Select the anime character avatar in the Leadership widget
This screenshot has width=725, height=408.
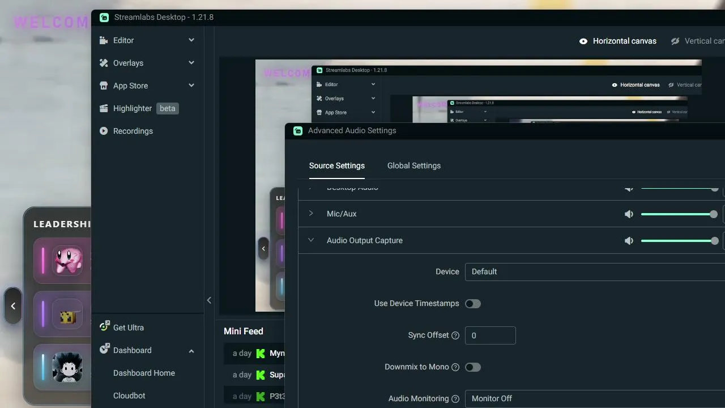[x=67, y=367]
